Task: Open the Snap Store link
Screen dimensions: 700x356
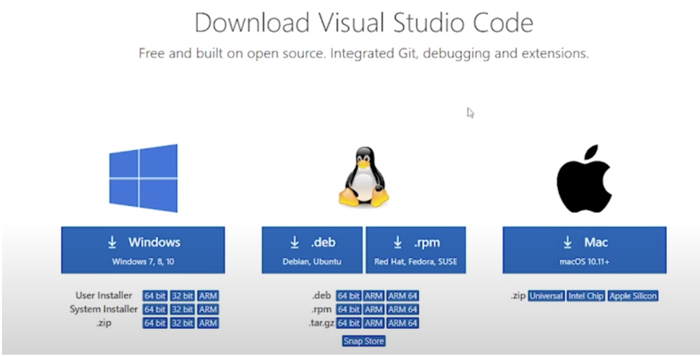Action: [x=364, y=341]
